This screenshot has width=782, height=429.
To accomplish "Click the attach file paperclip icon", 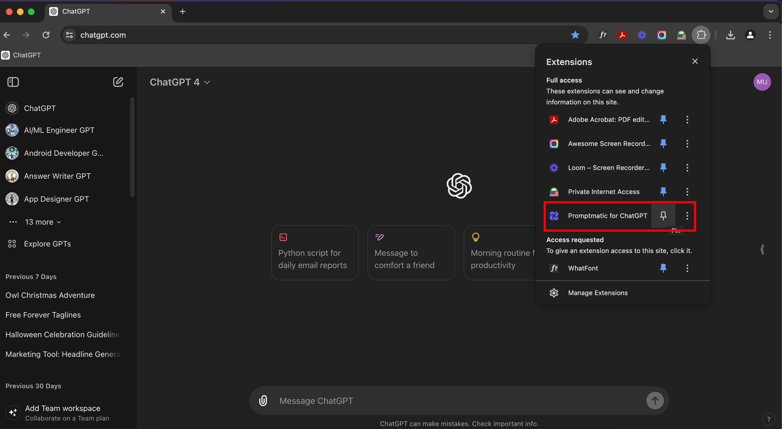I will [x=263, y=401].
